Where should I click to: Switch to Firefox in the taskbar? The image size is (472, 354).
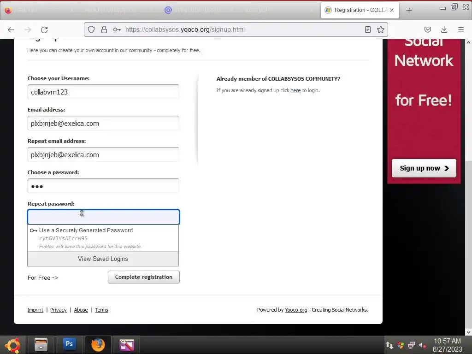(98, 345)
